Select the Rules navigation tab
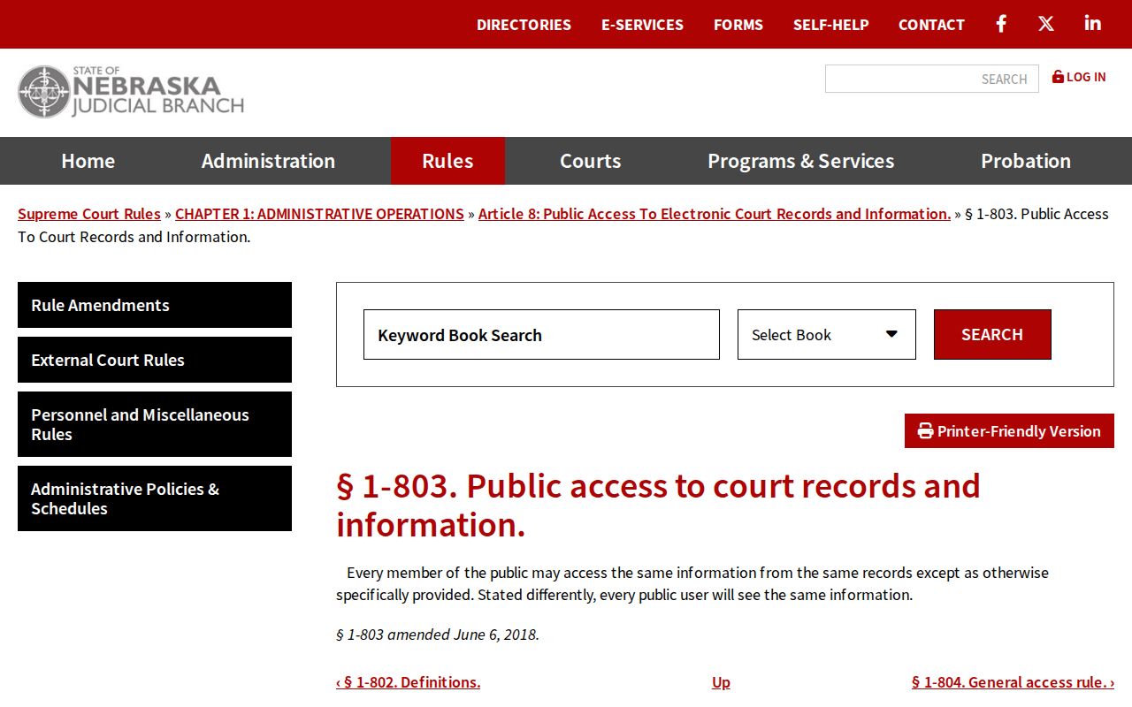Viewport: 1132px width, 707px height. (x=447, y=161)
